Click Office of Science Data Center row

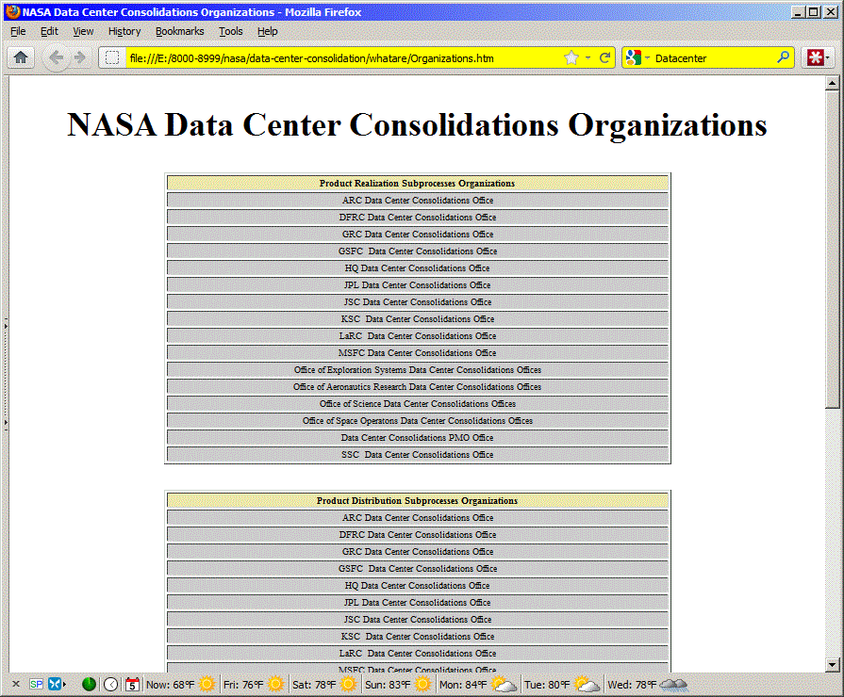417,403
